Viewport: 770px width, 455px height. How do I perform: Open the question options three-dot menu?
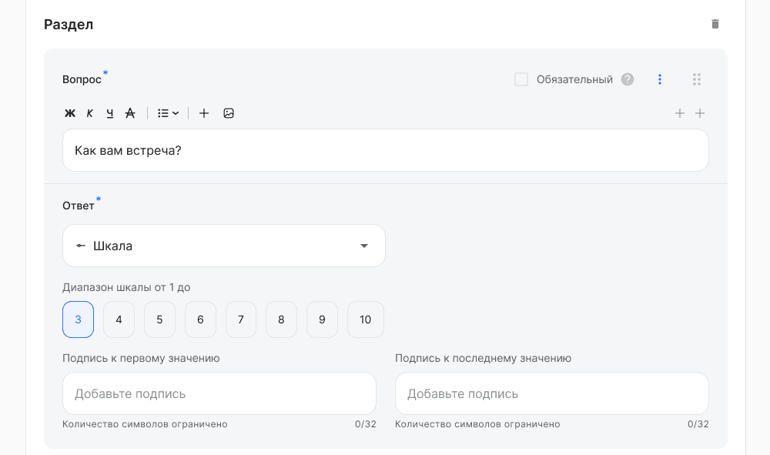pyautogui.click(x=660, y=79)
